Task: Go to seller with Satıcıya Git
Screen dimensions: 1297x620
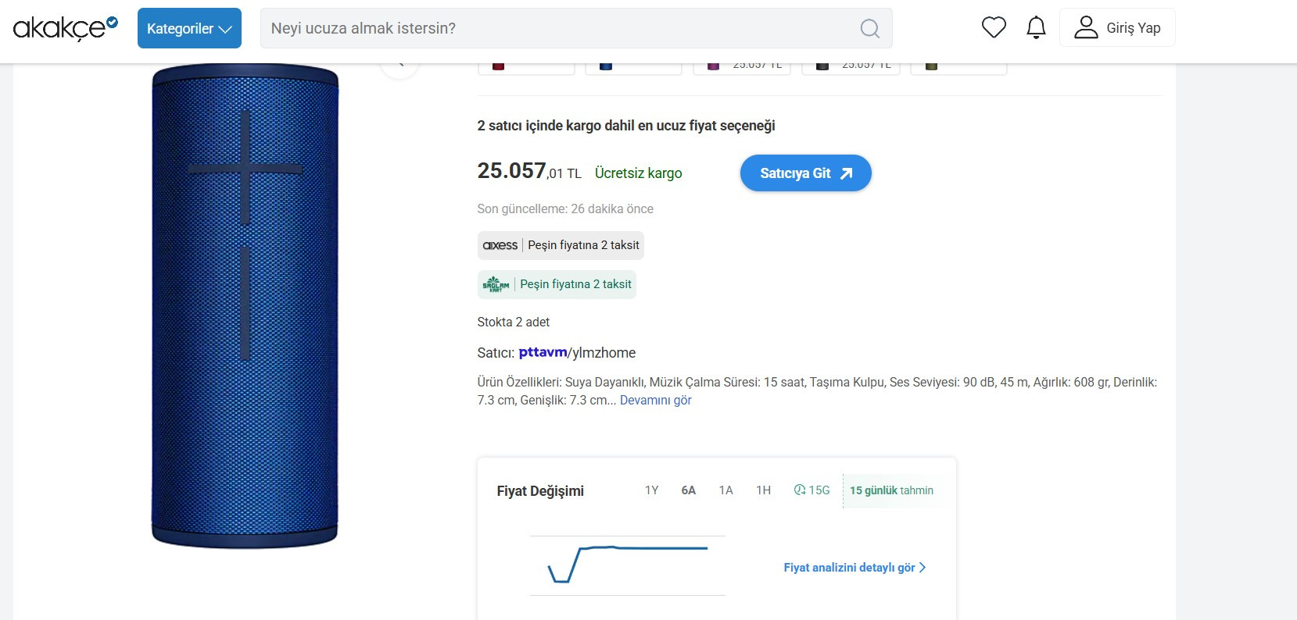Action: tap(805, 173)
